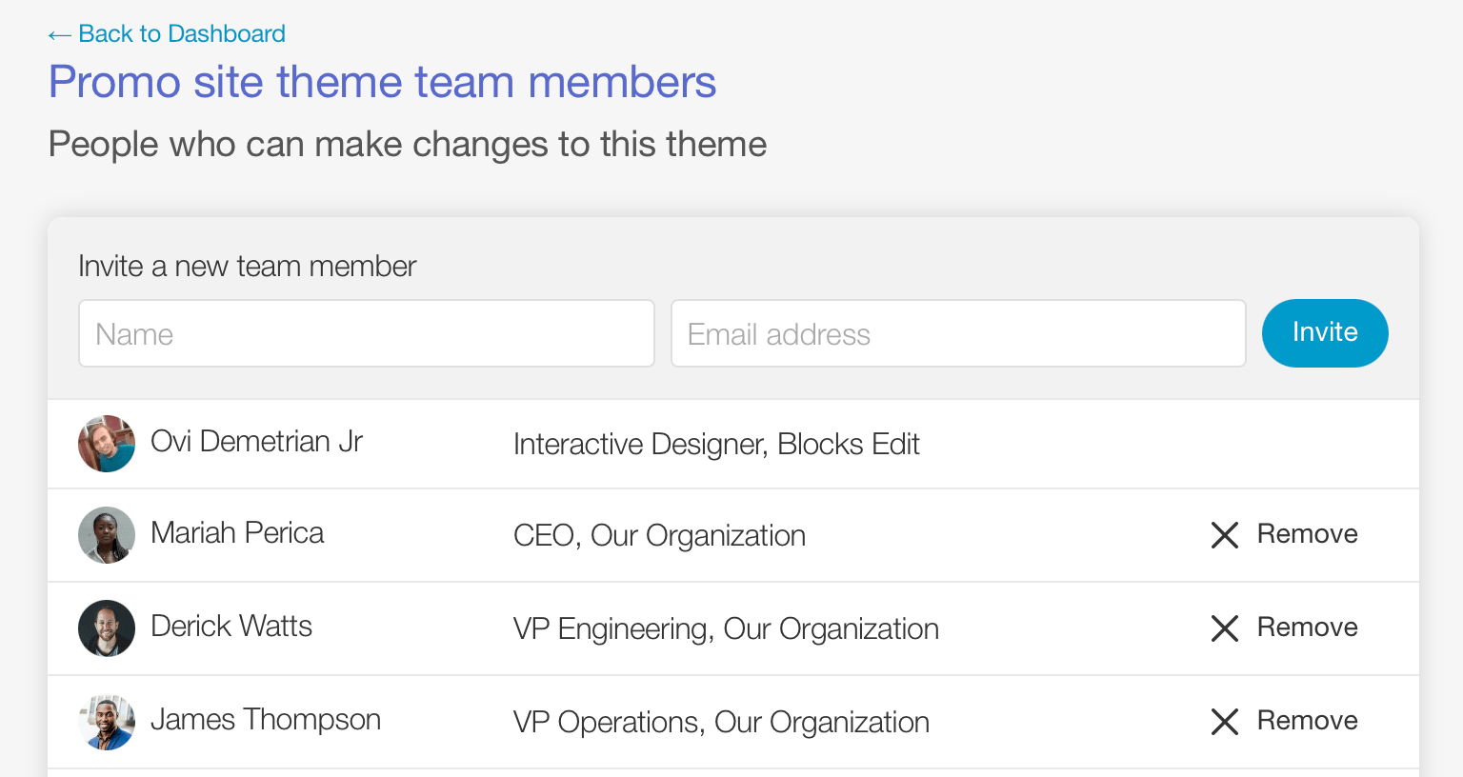1463x777 pixels.
Task: Click 'VP Engineering, Our Organization' text
Action: coord(726,629)
